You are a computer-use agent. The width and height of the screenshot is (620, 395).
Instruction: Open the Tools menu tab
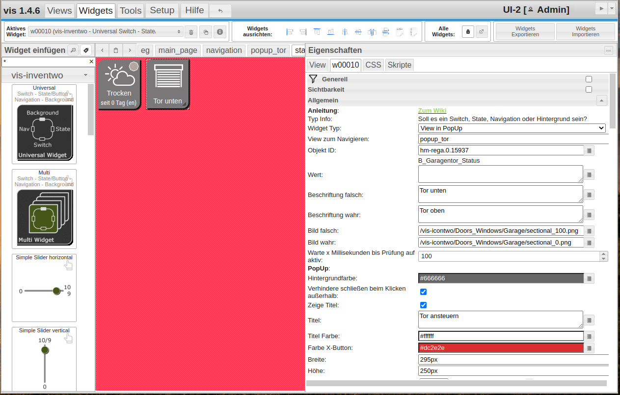(x=131, y=10)
